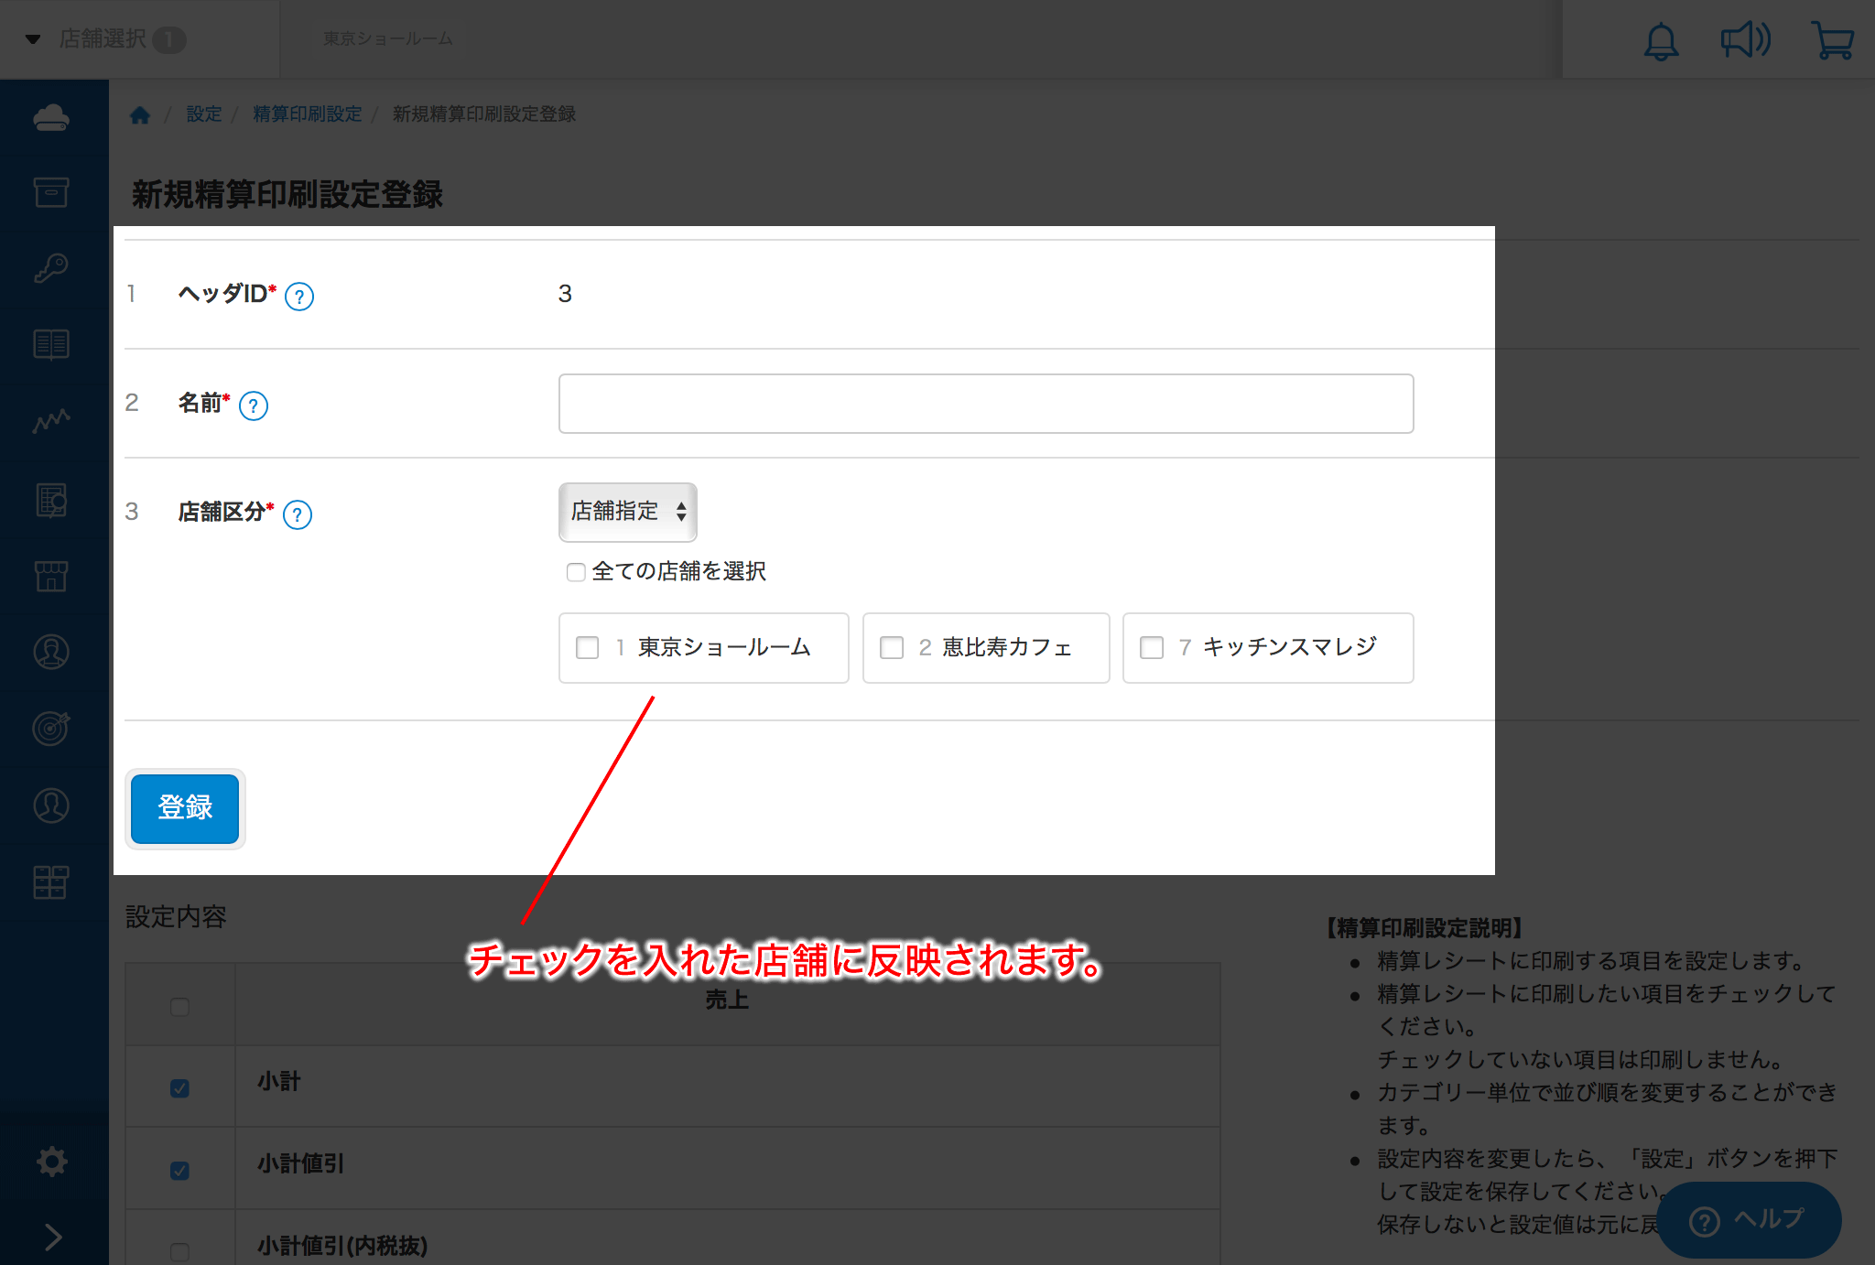Show help for 店舗区分 field
1875x1265 pixels.
point(298,514)
